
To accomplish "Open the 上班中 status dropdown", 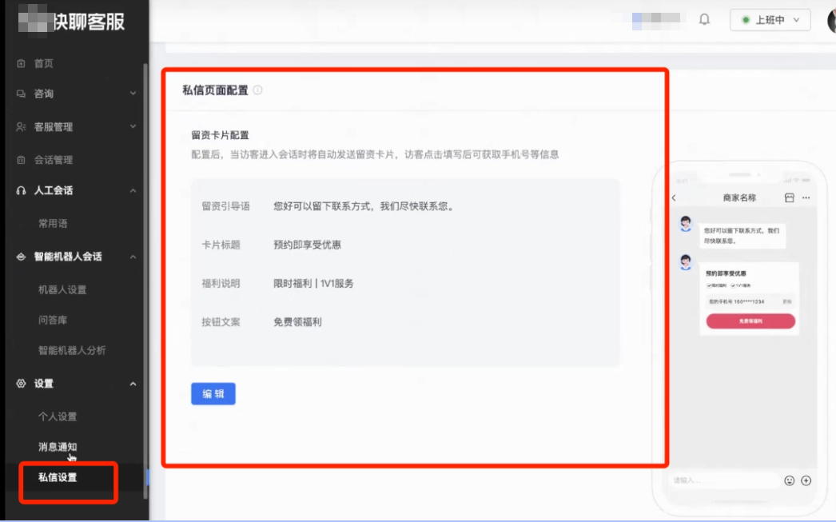I will pyautogui.click(x=769, y=20).
